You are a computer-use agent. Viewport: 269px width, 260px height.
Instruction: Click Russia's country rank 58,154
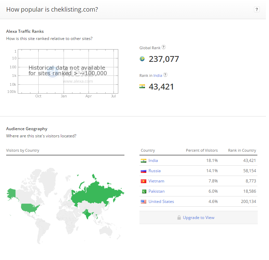[250, 171]
